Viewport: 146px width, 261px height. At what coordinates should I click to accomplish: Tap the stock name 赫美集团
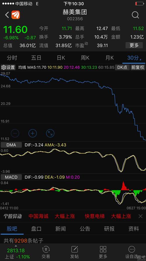coord(75,12)
